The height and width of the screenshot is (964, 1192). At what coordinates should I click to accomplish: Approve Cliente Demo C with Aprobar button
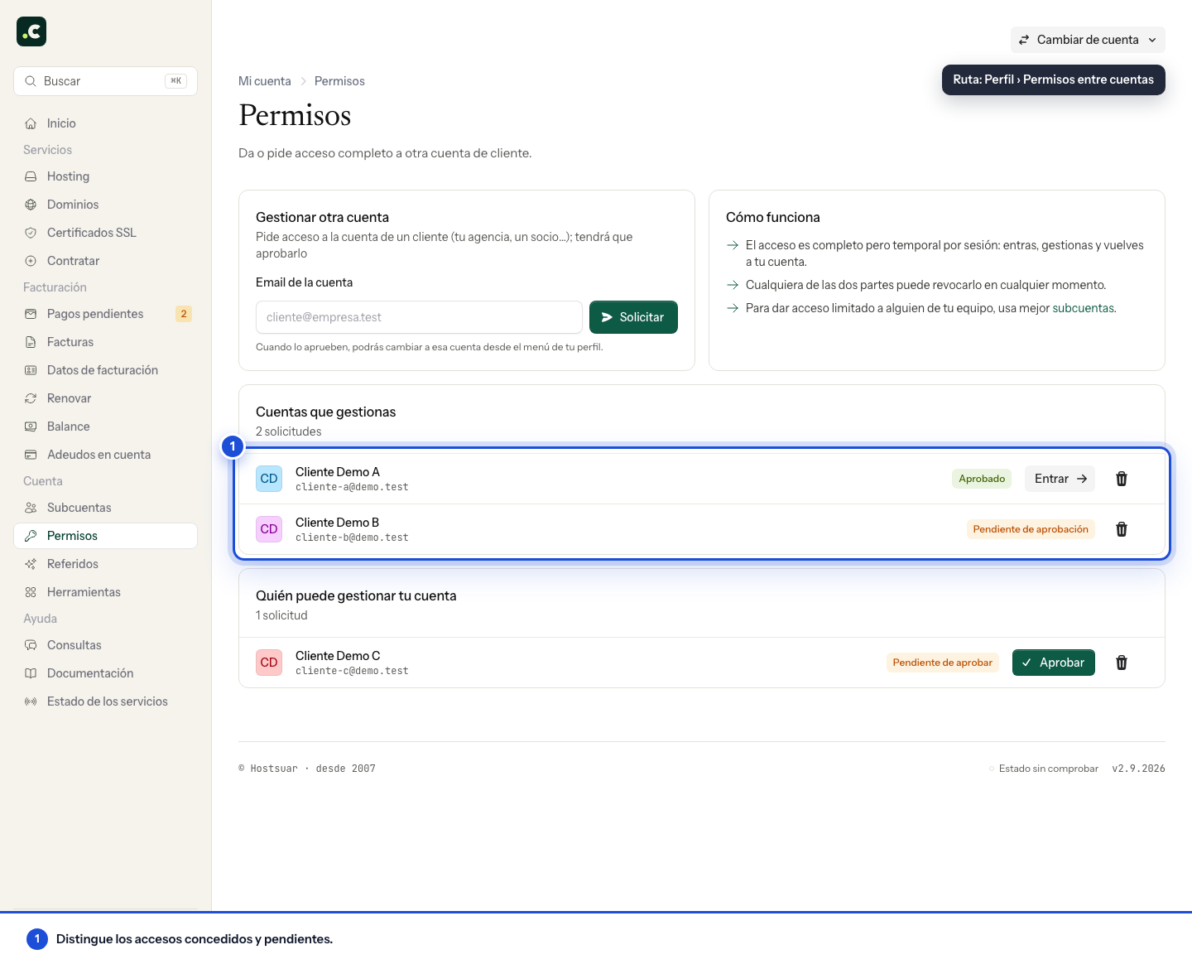pos(1054,663)
